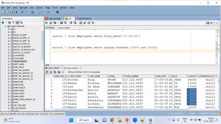Expand the DEPARTMENTS table node
Screen dimensions: 221x124
9,61
